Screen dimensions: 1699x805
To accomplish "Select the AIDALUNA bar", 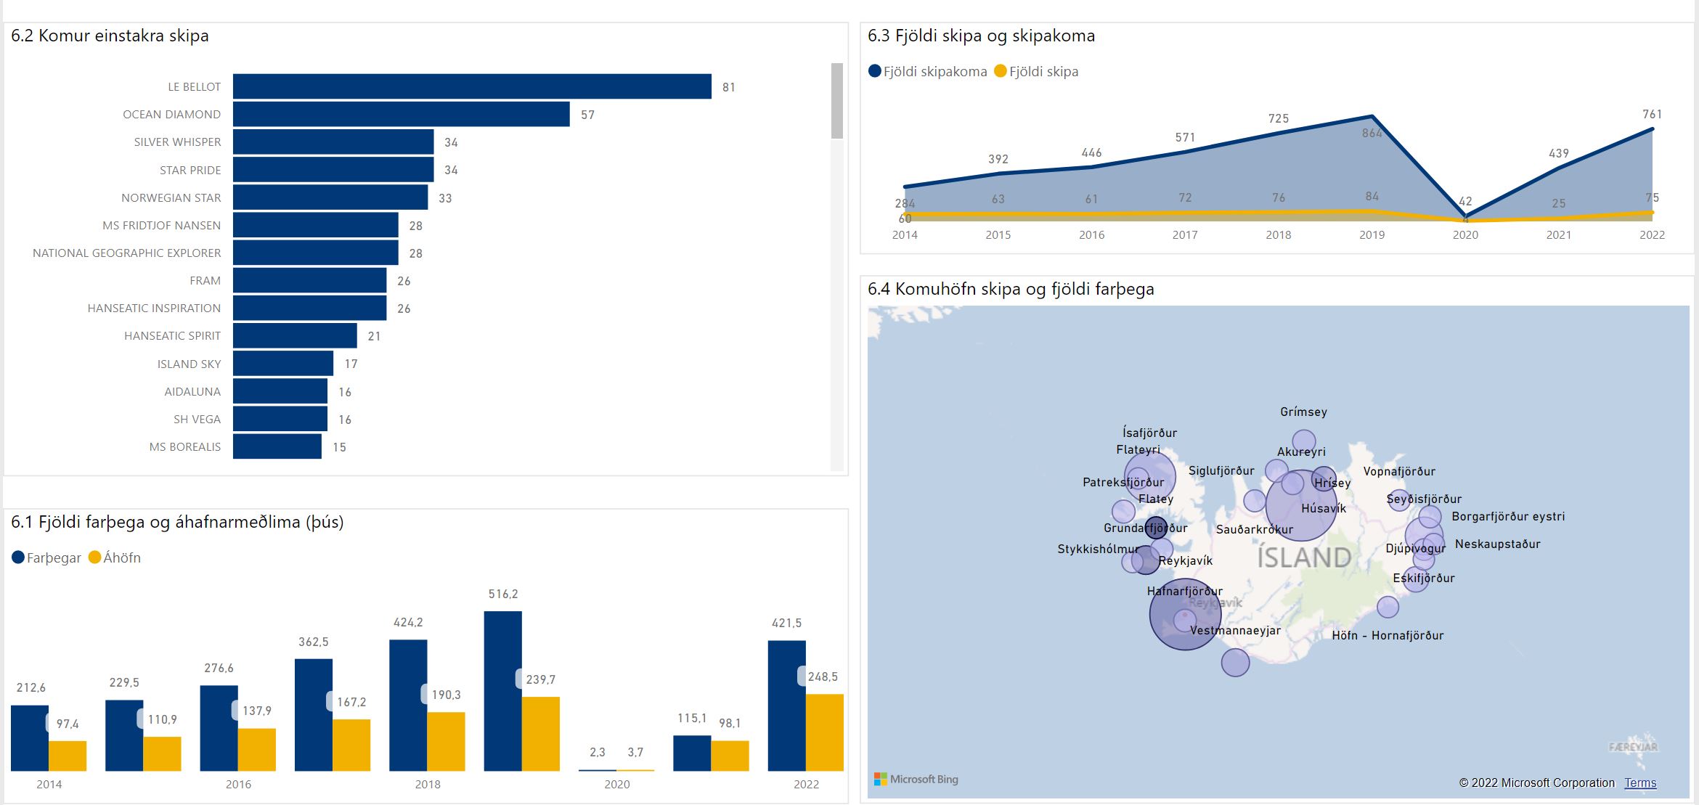I will (x=280, y=391).
